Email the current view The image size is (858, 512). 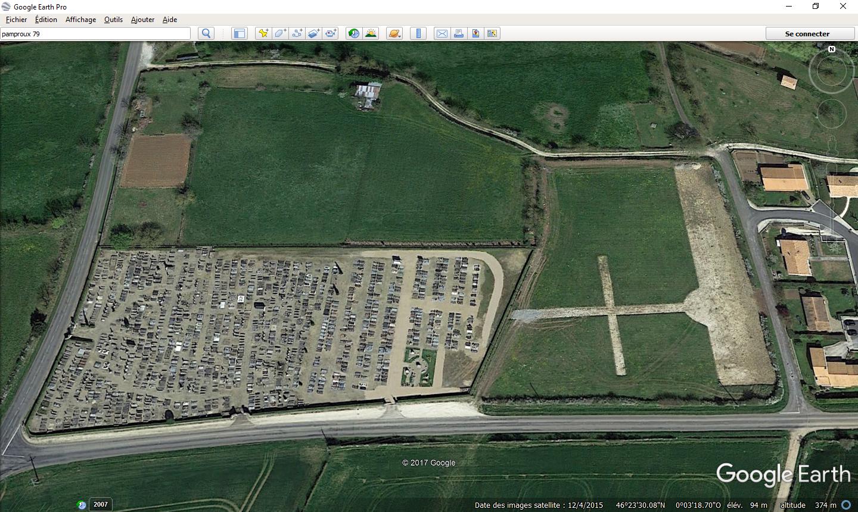pos(442,33)
